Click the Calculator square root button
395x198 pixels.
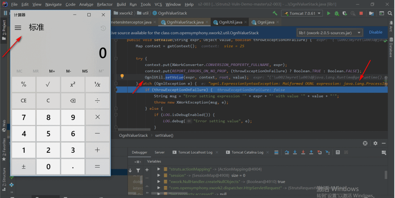pos(48,85)
